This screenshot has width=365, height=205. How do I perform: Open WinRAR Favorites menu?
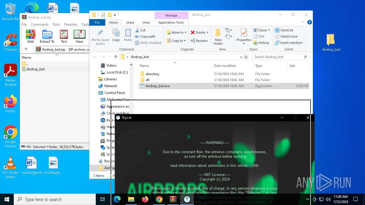71,24
